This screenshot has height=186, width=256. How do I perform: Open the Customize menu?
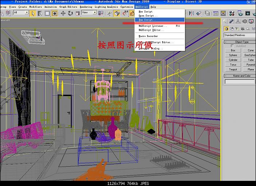pyautogui.click(x=127, y=7)
